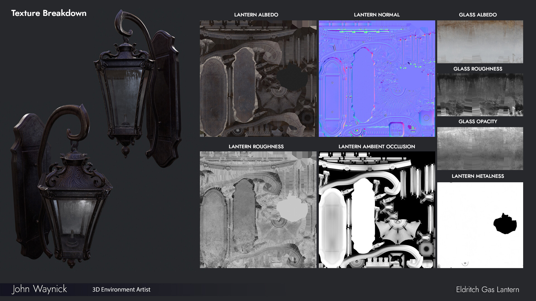Click the 3D Environment Artist text
This screenshot has height=301, width=536.
click(x=122, y=290)
